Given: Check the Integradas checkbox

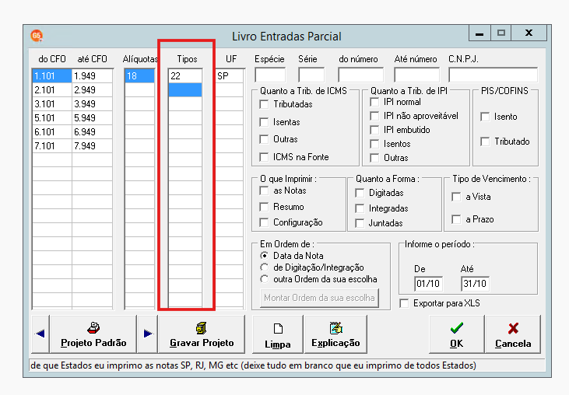Looking at the screenshot, I should pos(360,208).
